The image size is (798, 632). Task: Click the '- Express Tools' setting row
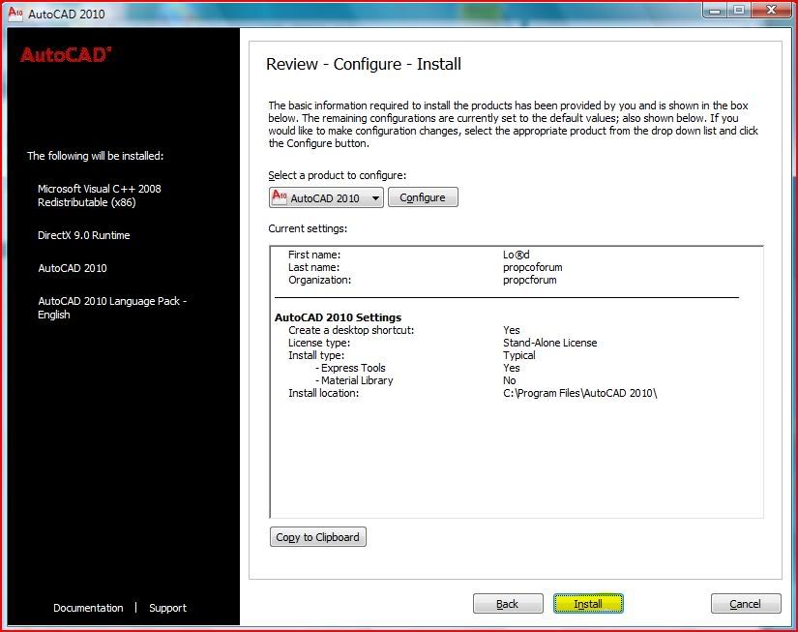pos(417,368)
